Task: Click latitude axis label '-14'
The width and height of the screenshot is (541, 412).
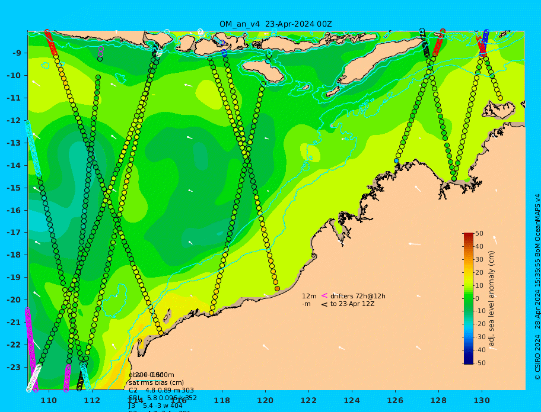Action: coord(14,166)
